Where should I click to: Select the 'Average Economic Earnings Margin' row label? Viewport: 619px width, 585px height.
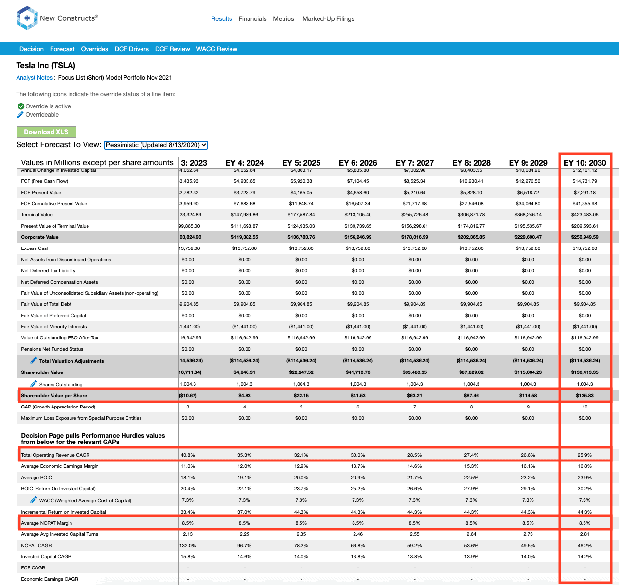(60, 466)
